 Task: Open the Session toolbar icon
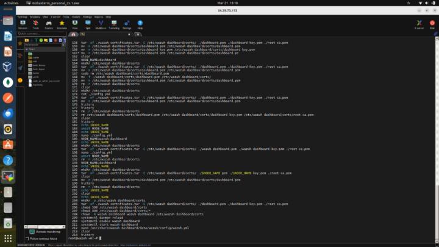pyautogui.click(x=23, y=24)
